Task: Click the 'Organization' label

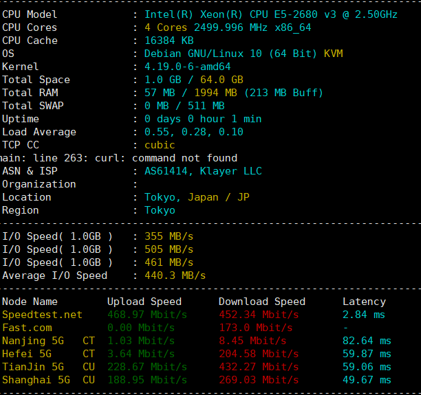Action: click(39, 184)
